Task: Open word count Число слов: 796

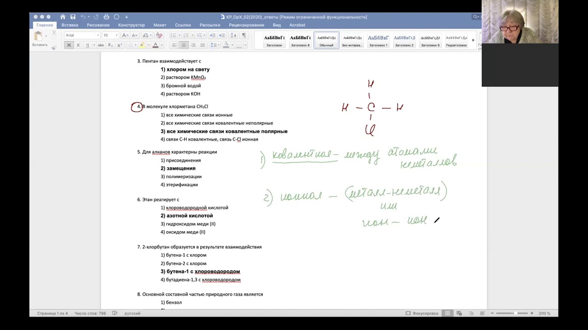Action: coord(90,313)
